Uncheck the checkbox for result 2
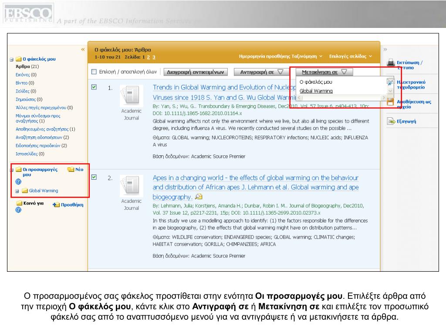The height and width of the screenshot is (335, 446). click(x=94, y=177)
